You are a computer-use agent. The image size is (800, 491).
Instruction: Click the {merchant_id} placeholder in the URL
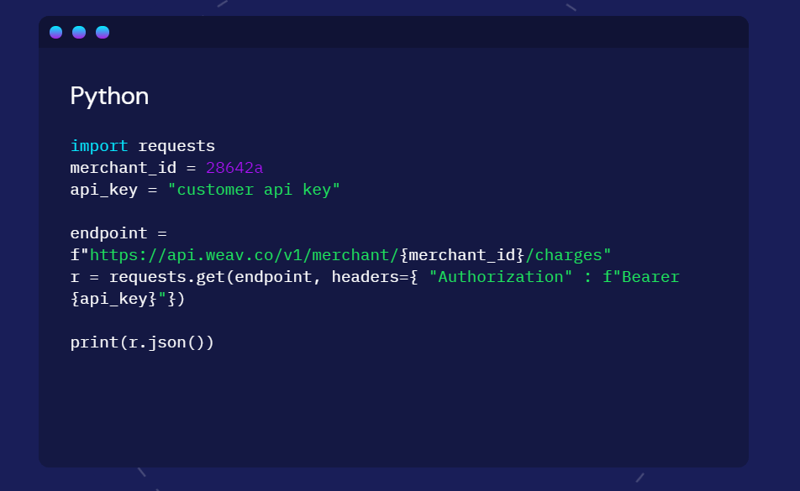click(462, 255)
